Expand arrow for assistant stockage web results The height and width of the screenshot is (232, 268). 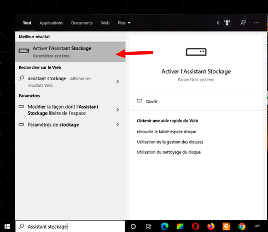click(x=118, y=81)
